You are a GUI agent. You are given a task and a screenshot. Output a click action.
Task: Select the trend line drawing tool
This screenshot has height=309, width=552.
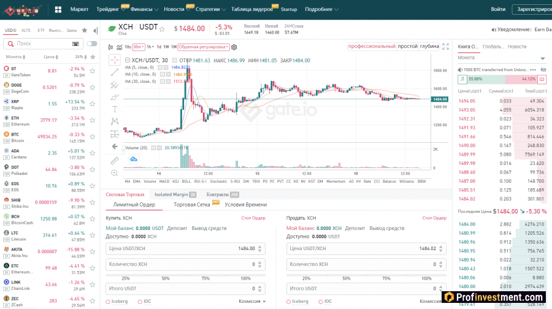115,72
